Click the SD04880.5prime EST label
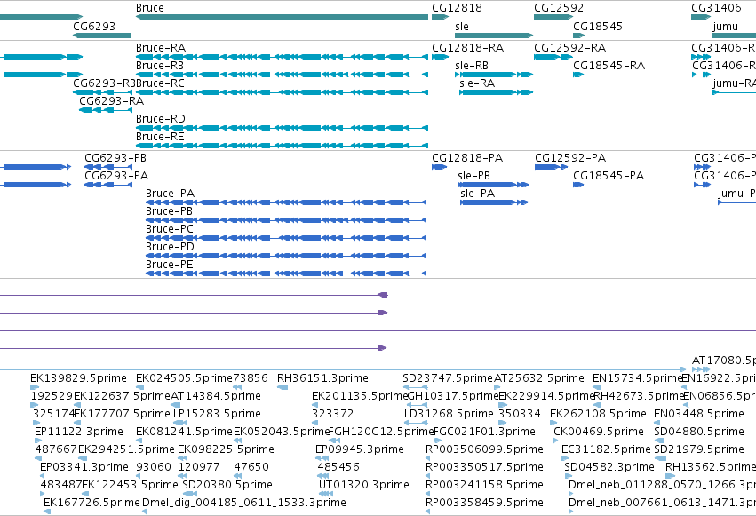 [699, 432]
